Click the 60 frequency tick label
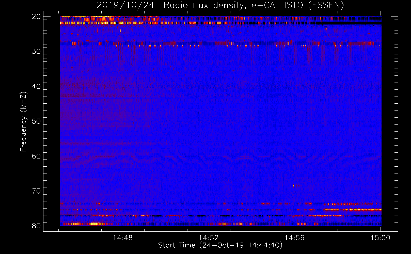 (x=36, y=156)
